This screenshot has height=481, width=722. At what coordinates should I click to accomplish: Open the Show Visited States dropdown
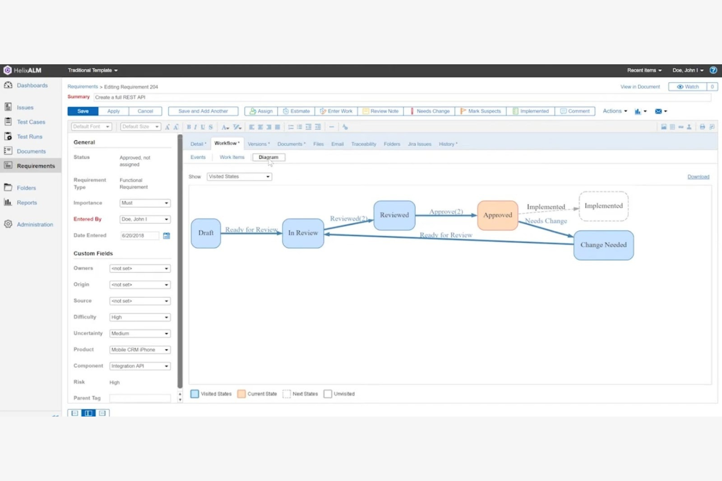[239, 176]
